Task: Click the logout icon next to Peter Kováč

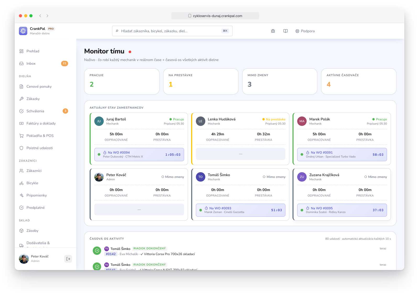Action: 68,259
